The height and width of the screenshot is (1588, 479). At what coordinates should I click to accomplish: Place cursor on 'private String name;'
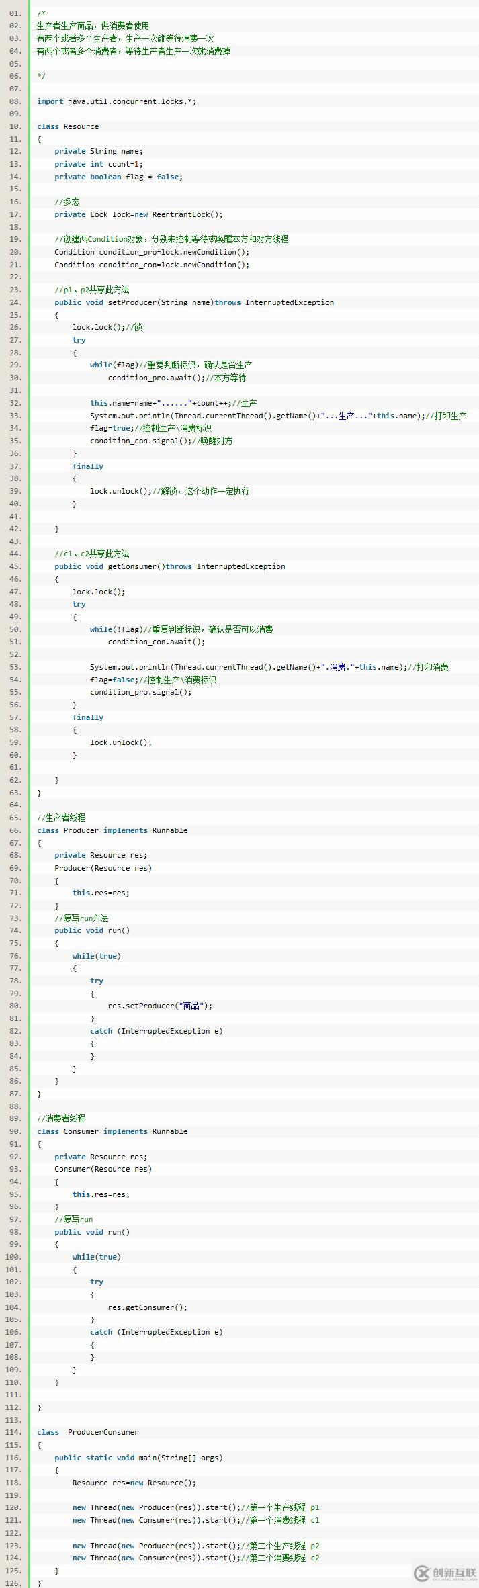point(99,151)
